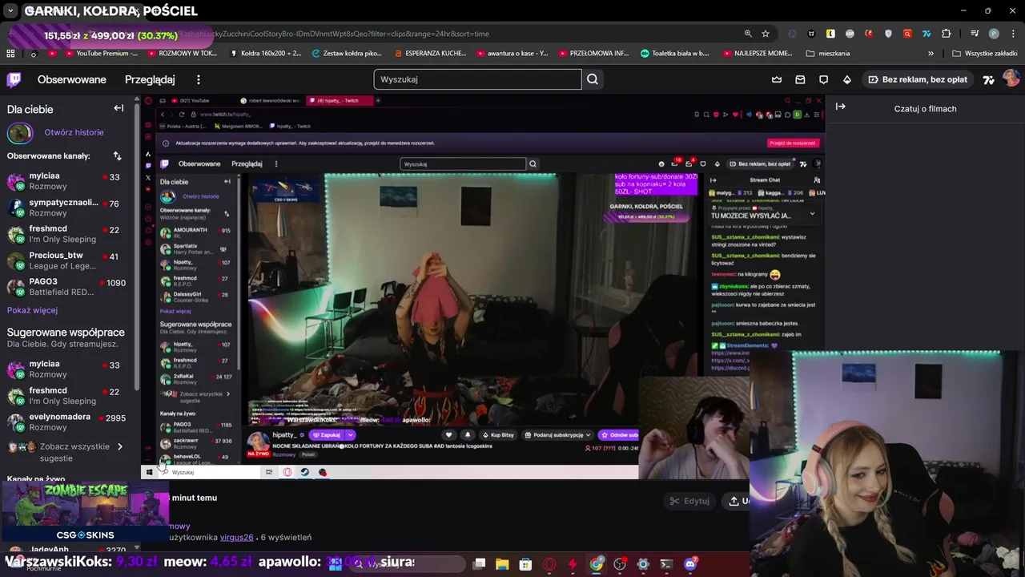
Task: Collapse the Czatuj o filmach chat panel
Action: 841,106
